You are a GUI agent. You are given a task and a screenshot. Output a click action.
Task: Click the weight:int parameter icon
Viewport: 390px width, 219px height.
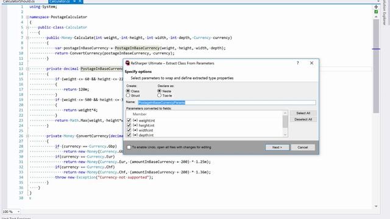pyautogui.click(x=135, y=120)
